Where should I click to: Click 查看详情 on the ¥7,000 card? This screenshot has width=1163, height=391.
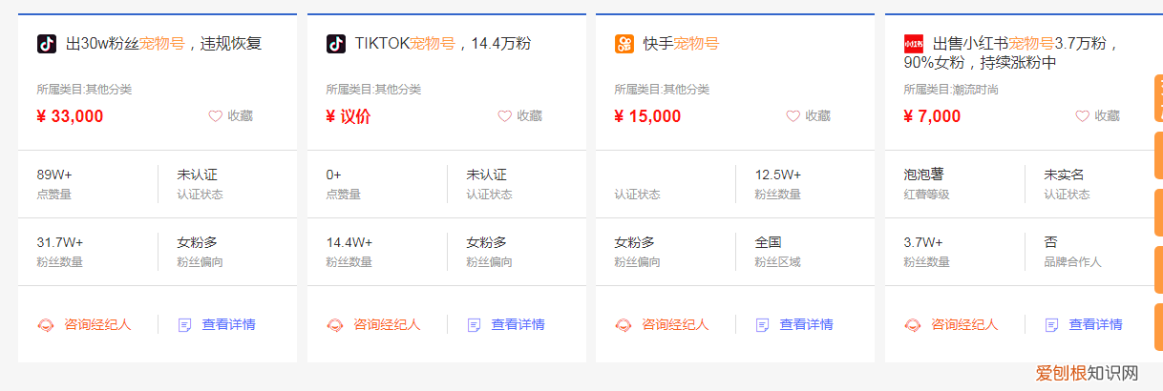click(x=1096, y=325)
